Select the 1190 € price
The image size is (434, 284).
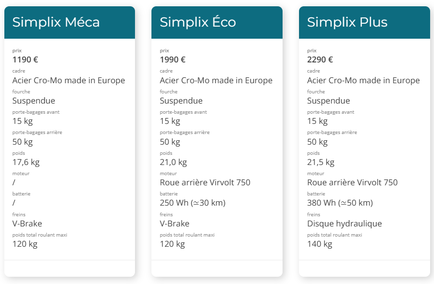pos(25,60)
